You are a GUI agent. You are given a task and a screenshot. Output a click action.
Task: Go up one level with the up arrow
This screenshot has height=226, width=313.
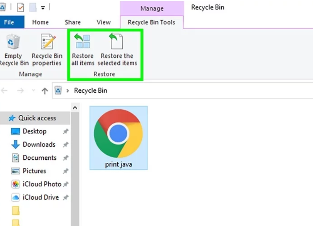point(45,91)
